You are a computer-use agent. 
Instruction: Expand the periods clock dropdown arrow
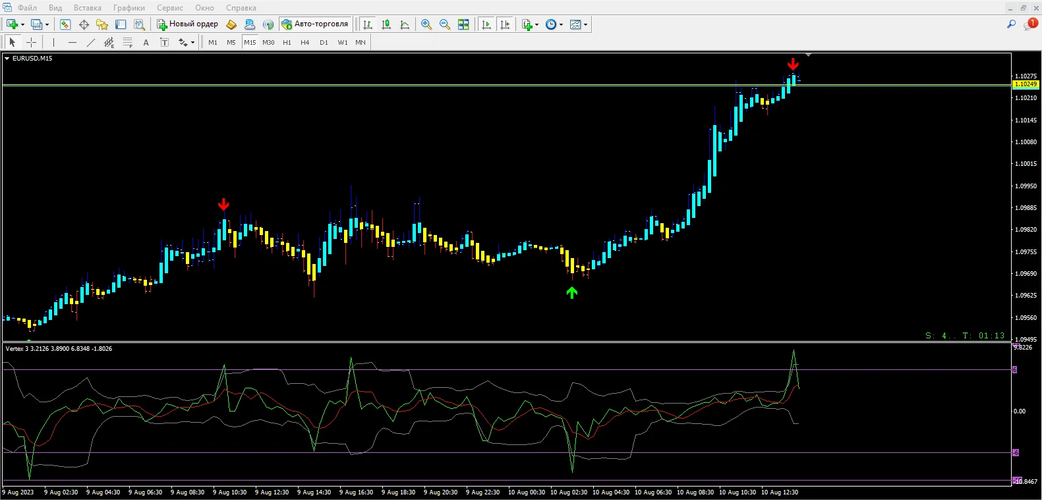coord(561,25)
